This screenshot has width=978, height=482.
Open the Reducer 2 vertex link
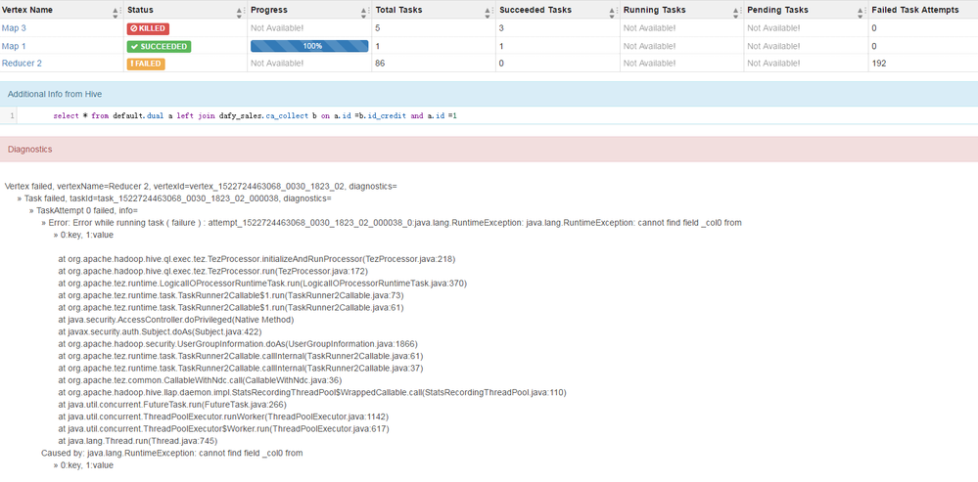point(22,63)
